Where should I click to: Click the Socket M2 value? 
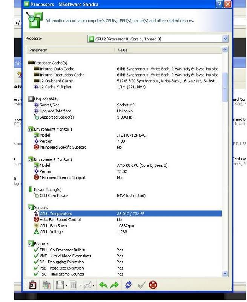[126, 105]
